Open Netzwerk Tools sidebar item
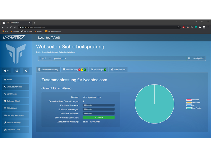This screenshot has height=158, width=211. pyautogui.click(x=16, y=130)
